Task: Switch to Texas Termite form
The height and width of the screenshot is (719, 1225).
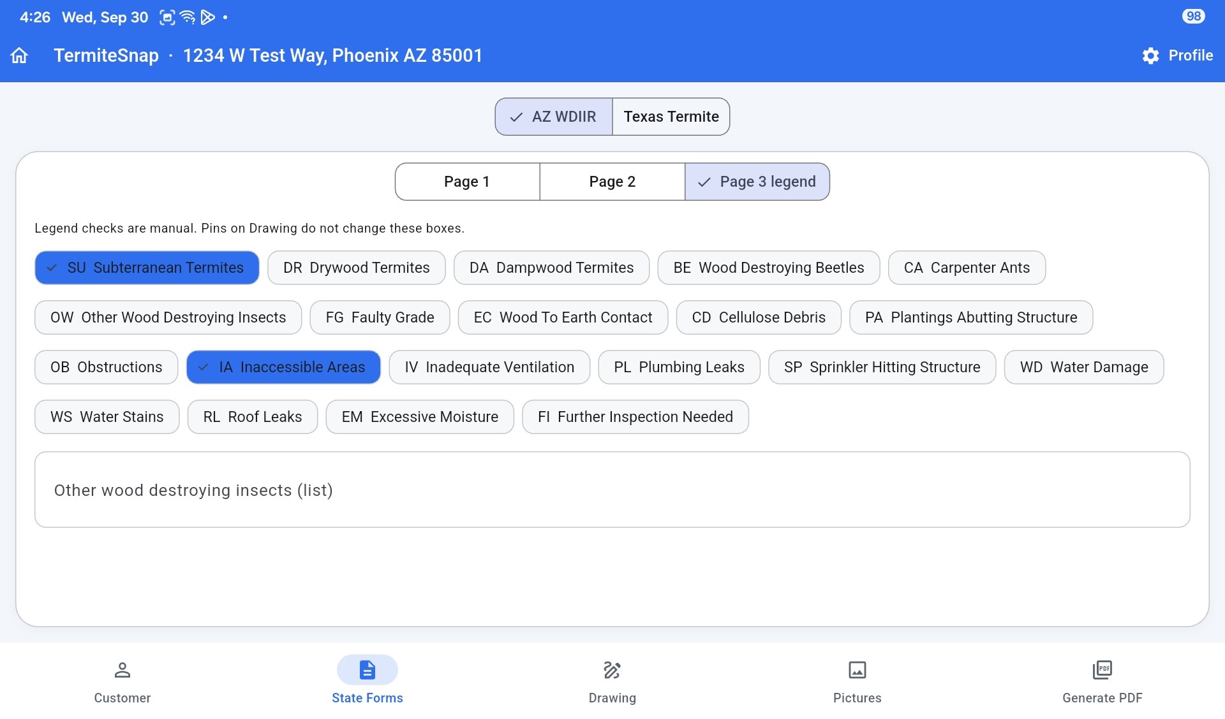Action: [x=671, y=117]
